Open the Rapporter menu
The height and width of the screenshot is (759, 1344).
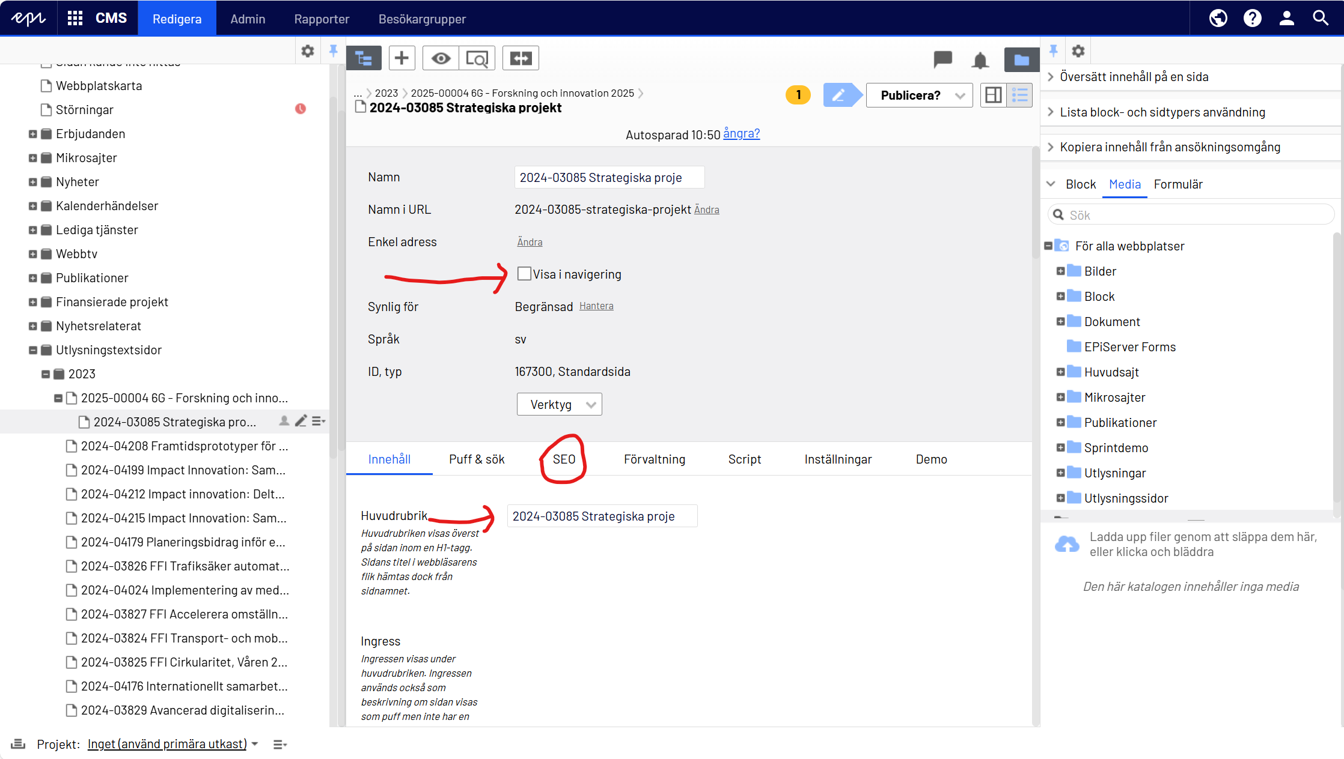(x=322, y=19)
